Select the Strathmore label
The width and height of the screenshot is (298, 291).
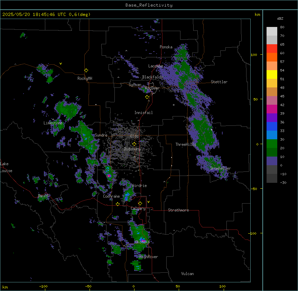click(178, 210)
